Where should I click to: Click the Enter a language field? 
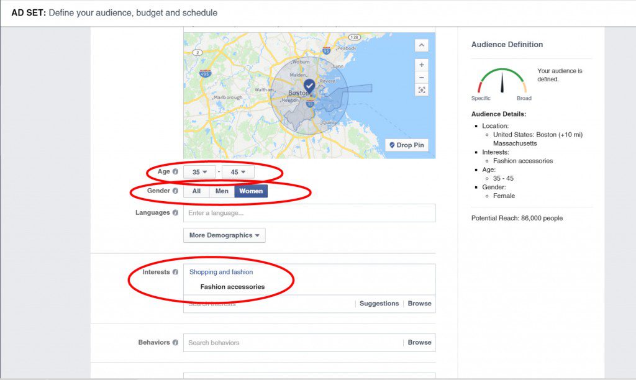309,213
